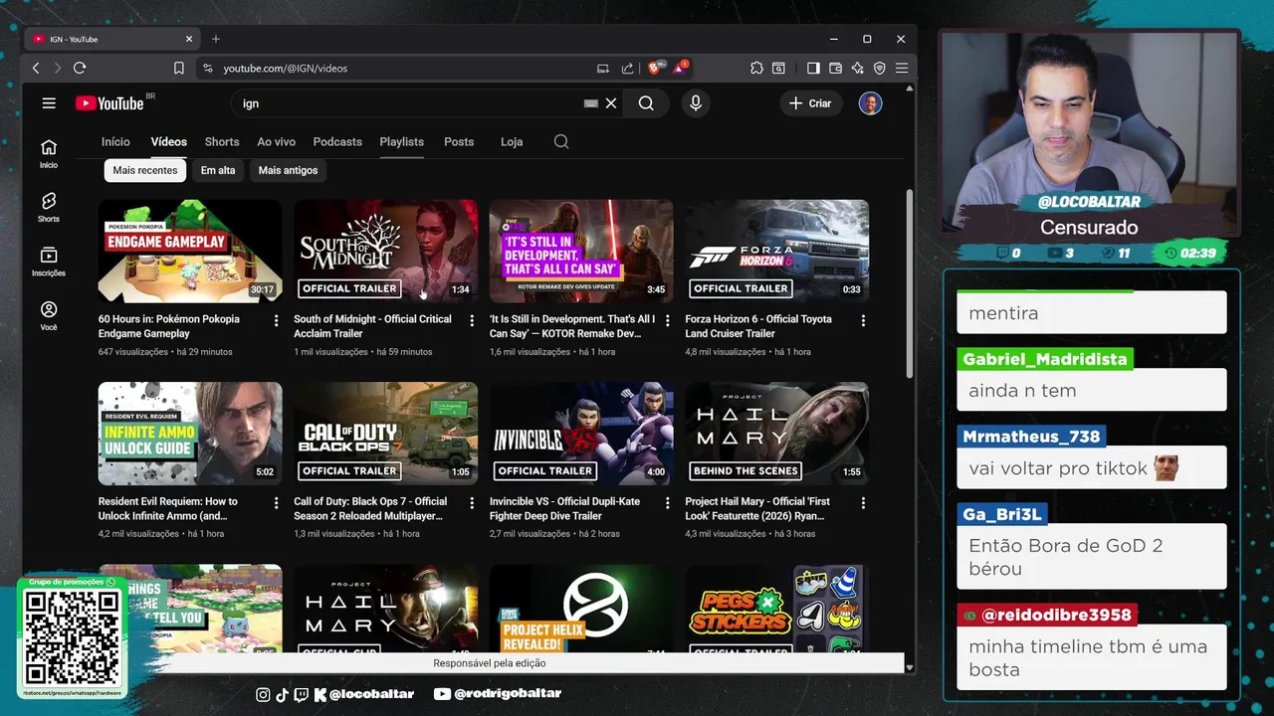Open Leo AI sparkle icon
The image size is (1274, 716).
[x=857, y=68]
